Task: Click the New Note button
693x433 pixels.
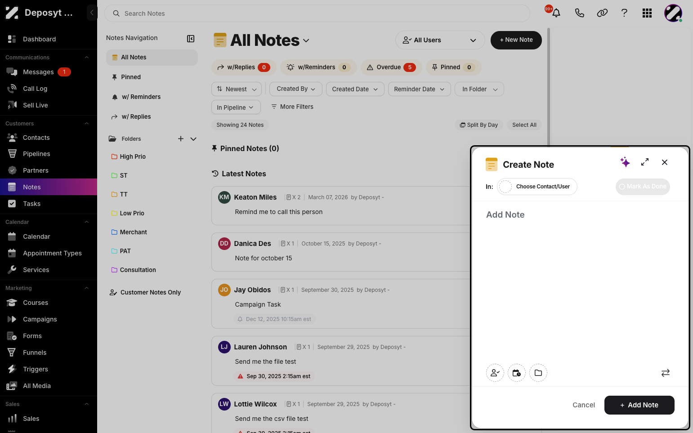Action: 516,40
